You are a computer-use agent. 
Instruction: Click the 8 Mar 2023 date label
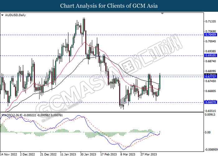tap(128, 154)
